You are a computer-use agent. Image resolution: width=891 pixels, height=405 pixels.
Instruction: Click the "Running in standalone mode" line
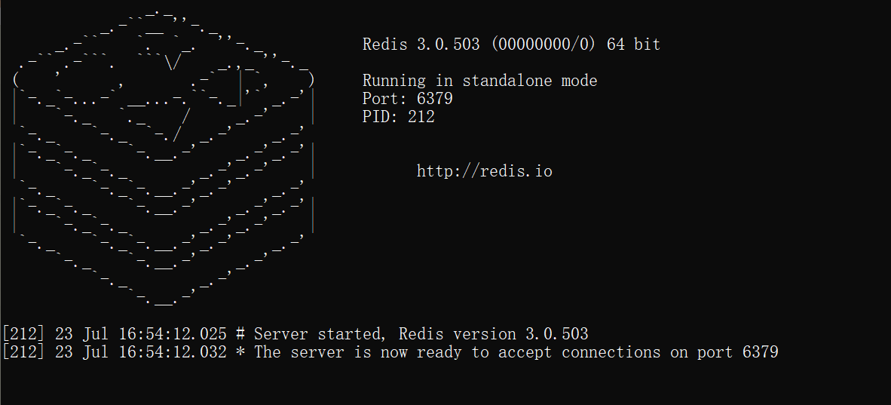[x=479, y=81]
